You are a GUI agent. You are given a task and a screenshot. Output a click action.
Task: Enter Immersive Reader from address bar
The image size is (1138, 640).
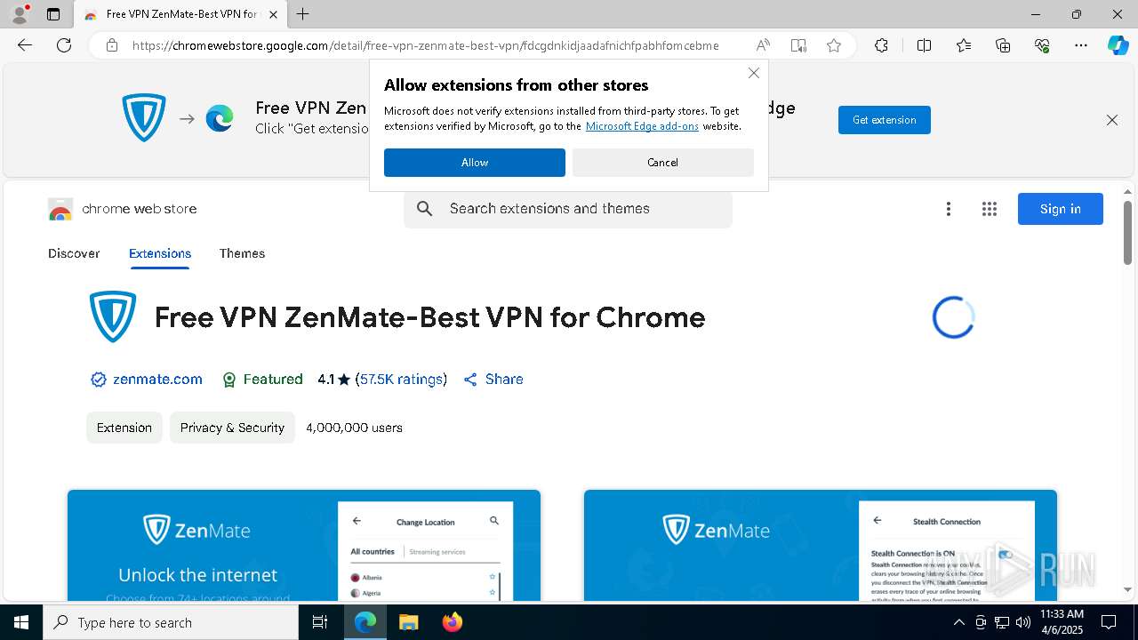(798, 45)
